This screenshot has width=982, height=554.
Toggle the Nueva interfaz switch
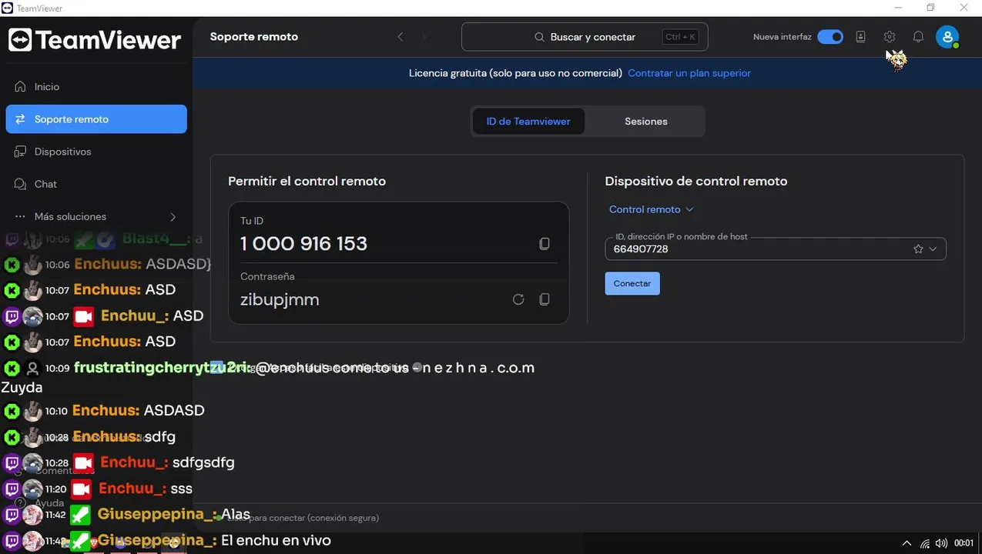click(x=830, y=37)
